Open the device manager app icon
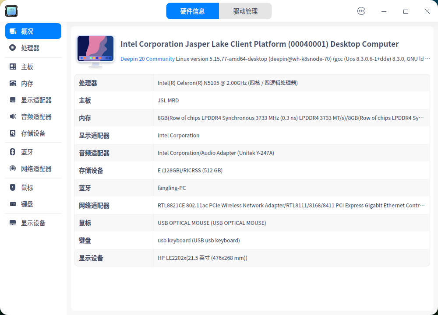The height and width of the screenshot is (315, 438). pos(11,11)
